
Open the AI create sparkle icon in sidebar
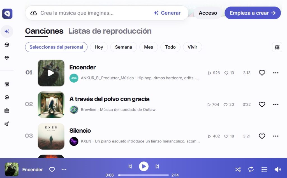[x=7, y=31]
